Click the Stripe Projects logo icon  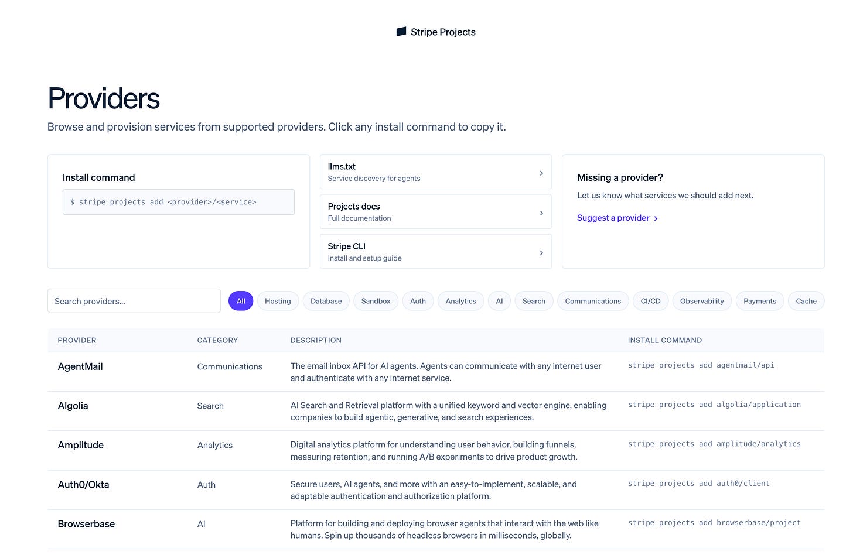401,32
